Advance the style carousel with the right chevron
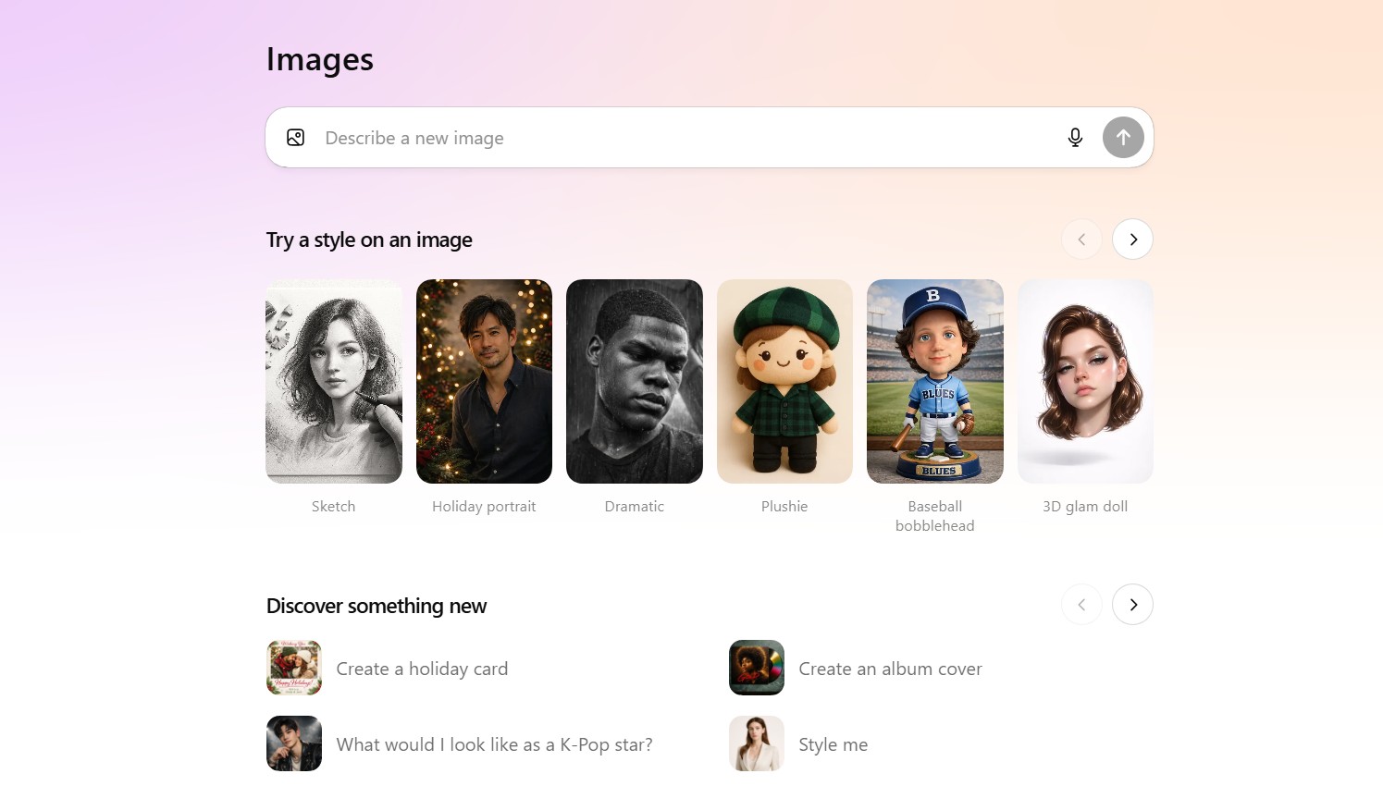The image size is (1383, 786). tap(1132, 239)
